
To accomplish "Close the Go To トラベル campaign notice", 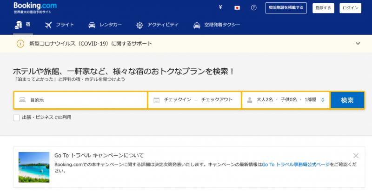I will [356, 156].
